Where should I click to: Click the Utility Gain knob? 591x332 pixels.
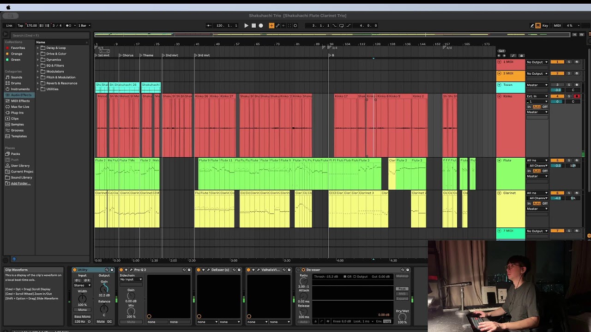tap(104, 288)
